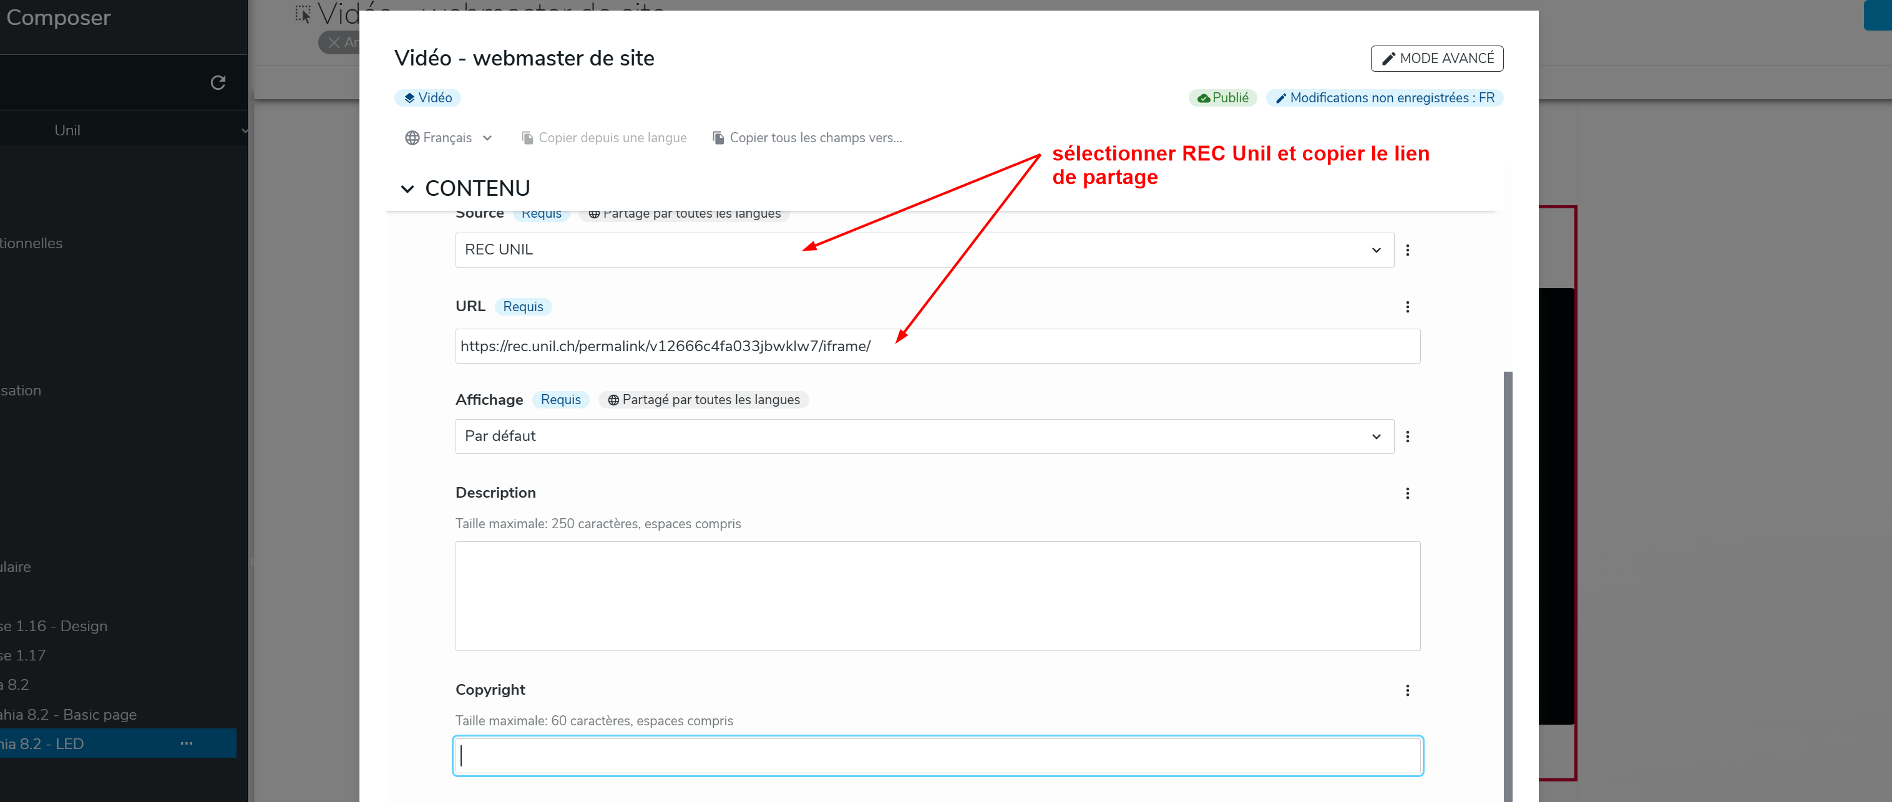Open three-dot menu next to URL field
1892x802 pixels.
[x=1407, y=307]
